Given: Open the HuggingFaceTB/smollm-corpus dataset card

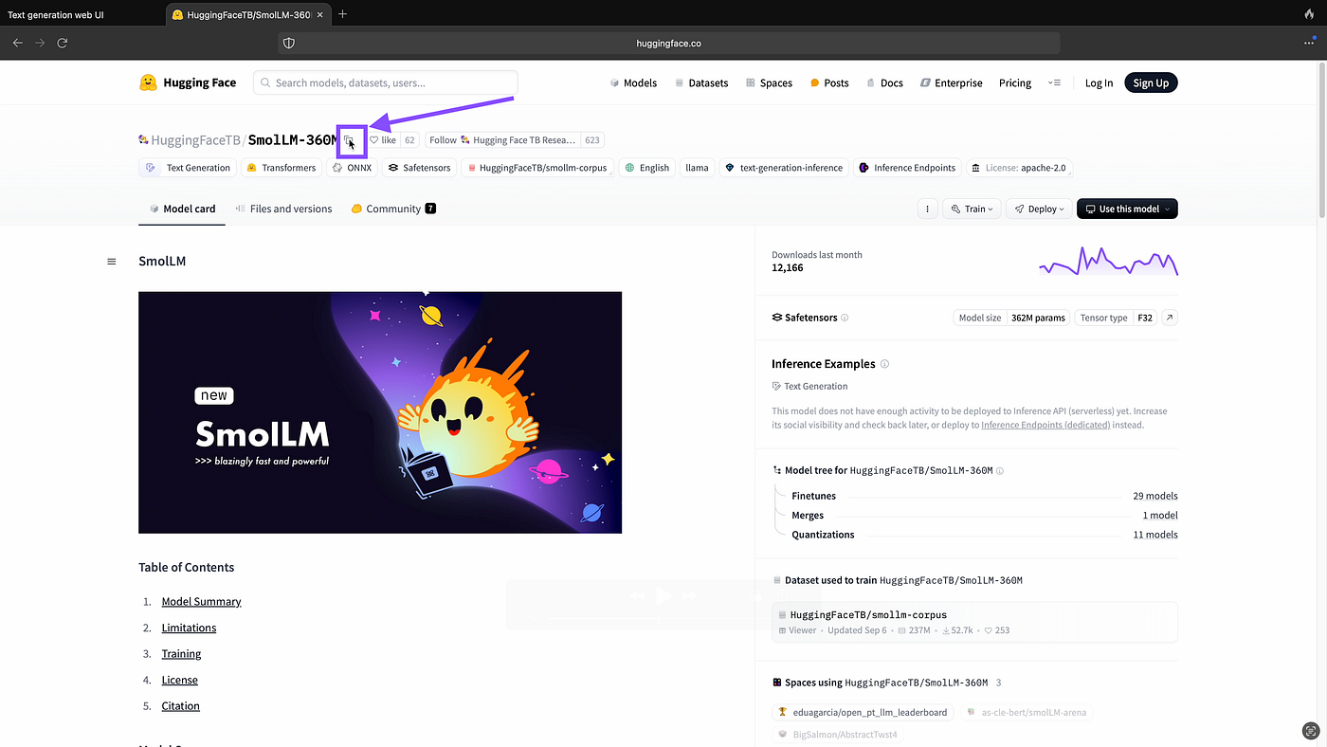Looking at the screenshot, I should click(974, 622).
